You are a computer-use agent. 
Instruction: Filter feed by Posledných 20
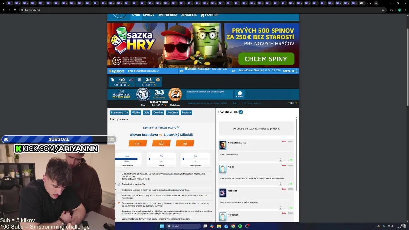[x=120, y=112]
